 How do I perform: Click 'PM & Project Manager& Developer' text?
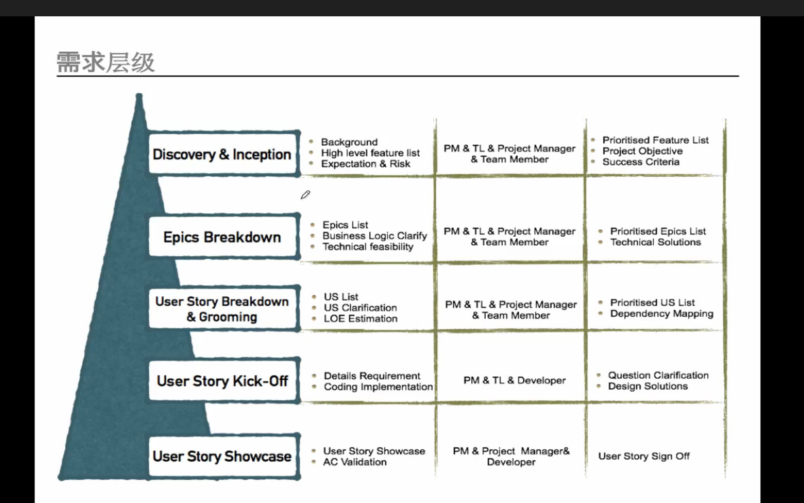click(511, 456)
